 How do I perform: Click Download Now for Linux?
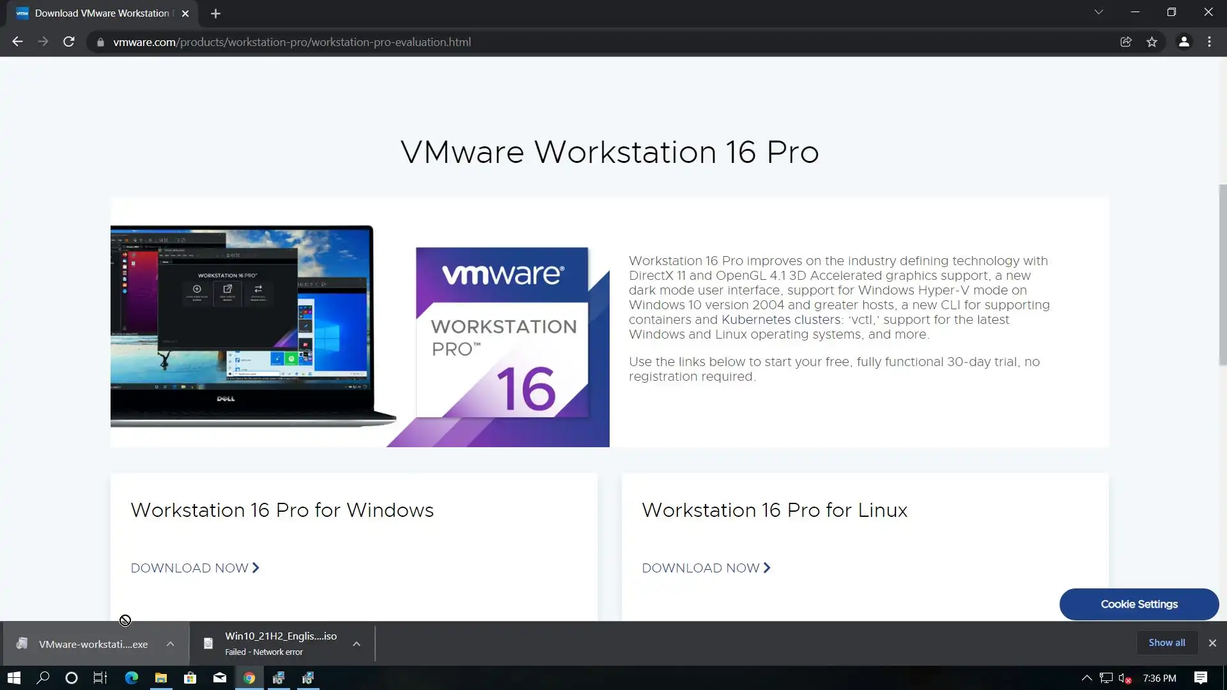tap(706, 568)
